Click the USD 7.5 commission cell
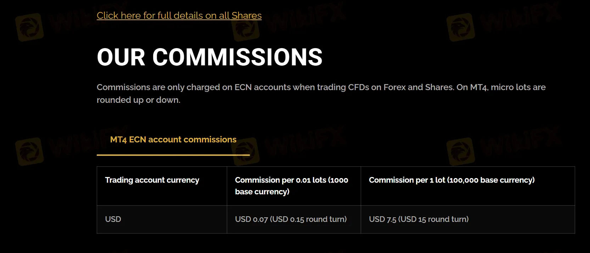The width and height of the screenshot is (590, 253). [418, 219]
